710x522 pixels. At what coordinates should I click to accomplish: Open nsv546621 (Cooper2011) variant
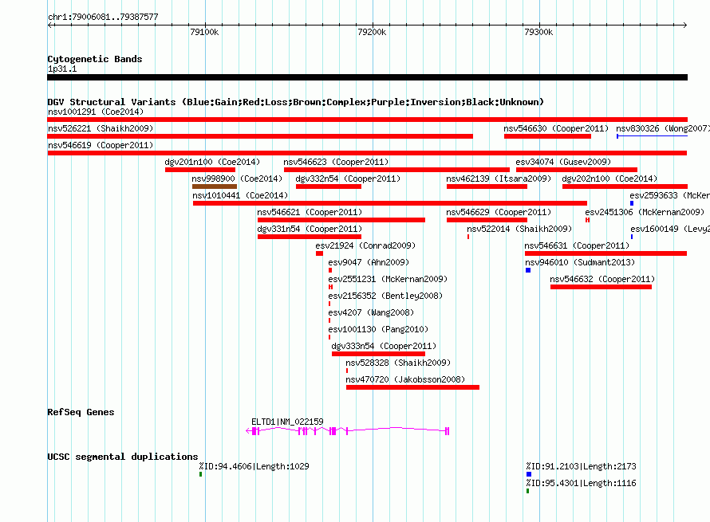point(341,220)
